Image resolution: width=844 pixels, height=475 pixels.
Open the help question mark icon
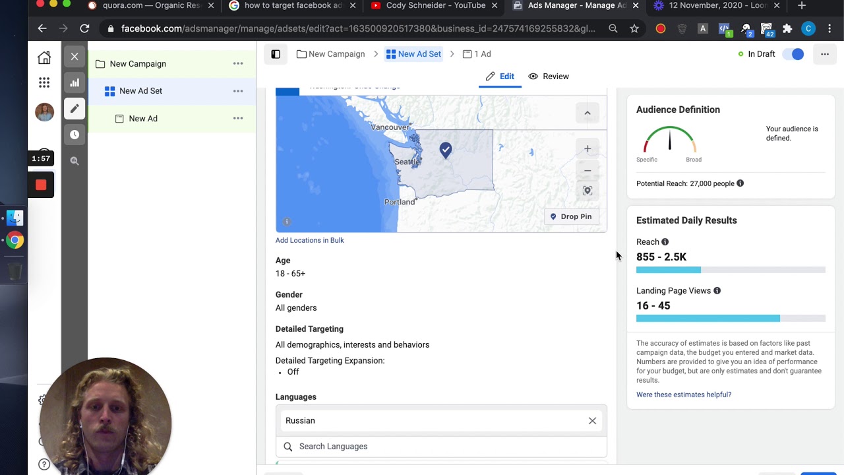(44, 464)
